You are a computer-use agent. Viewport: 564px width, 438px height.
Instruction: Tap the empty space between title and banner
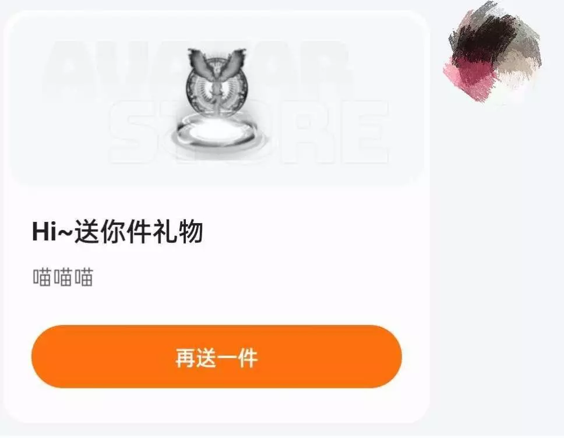pos(217,202)
